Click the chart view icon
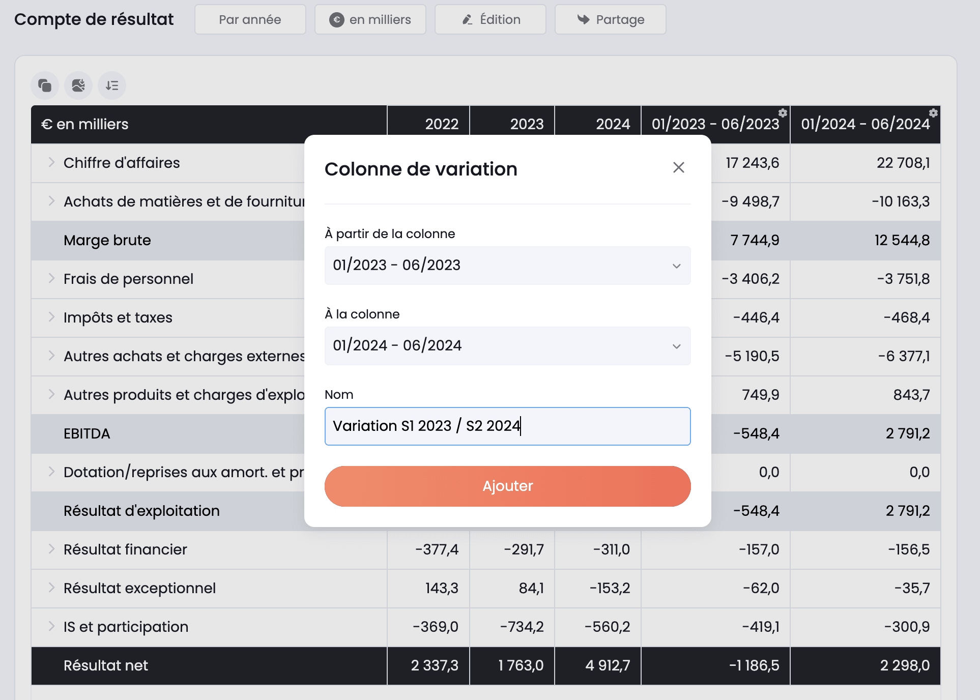 (78, 85)
